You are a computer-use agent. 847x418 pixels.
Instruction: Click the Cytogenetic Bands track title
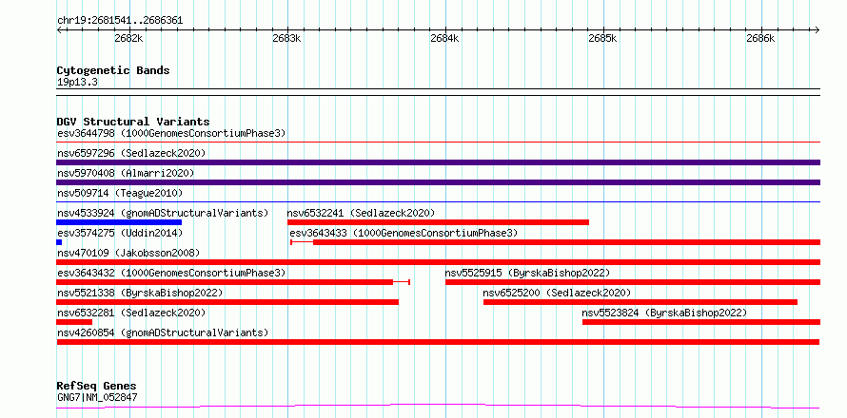(113, 70)
